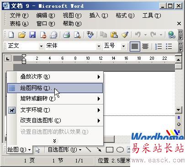The width and height of the screenshot is (185, 167).
Task: Open the redo history dropdown arrow
Action: coord(161,35)
